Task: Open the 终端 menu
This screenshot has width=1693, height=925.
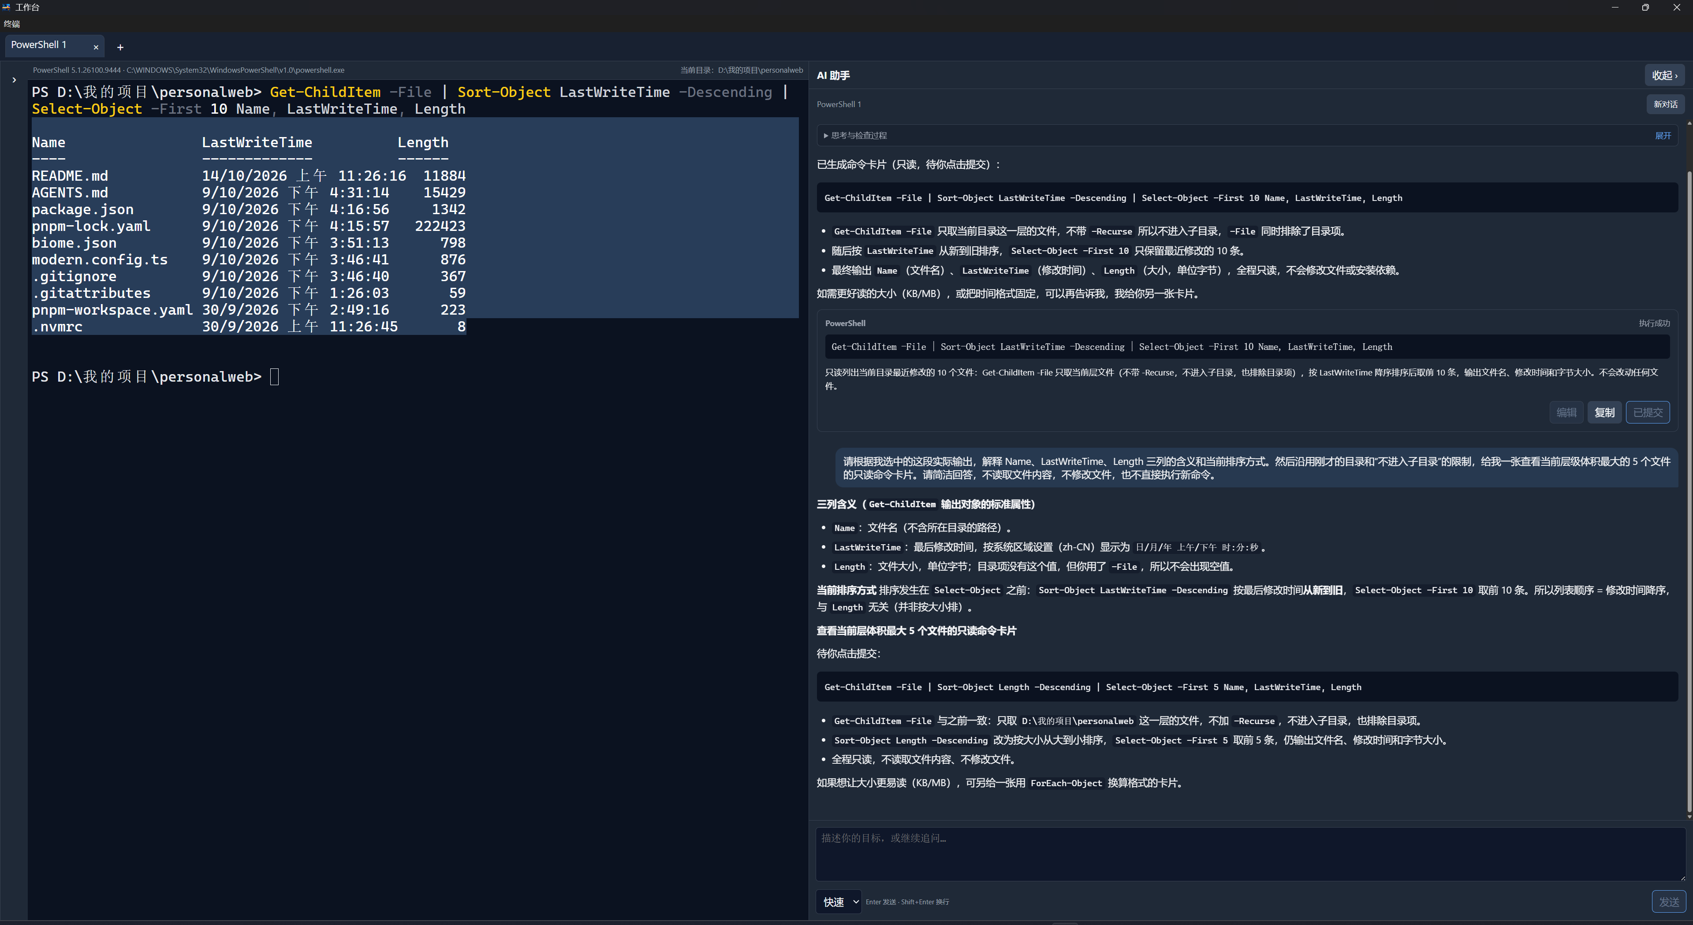Action: pos(12,24)
